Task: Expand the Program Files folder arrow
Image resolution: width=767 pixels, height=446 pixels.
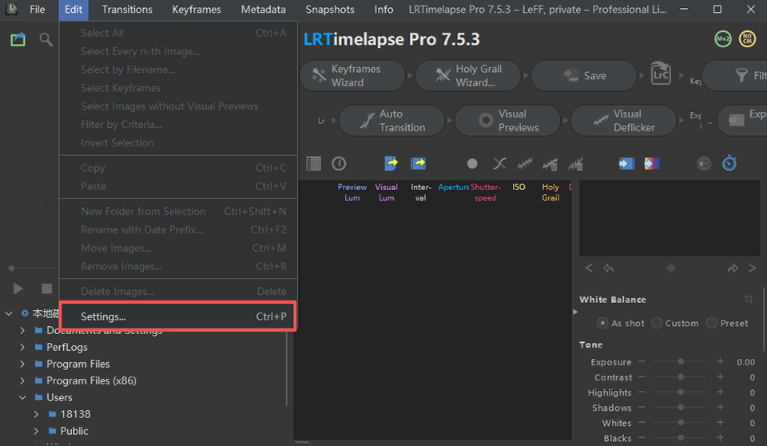Action: [22, 364]
